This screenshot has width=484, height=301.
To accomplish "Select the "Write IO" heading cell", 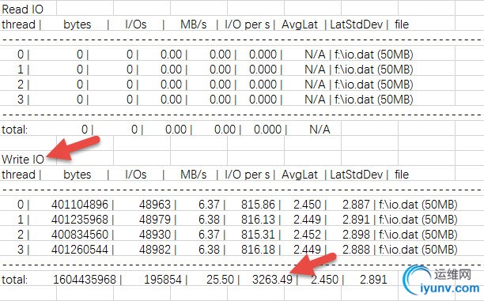I will [23, 159].
